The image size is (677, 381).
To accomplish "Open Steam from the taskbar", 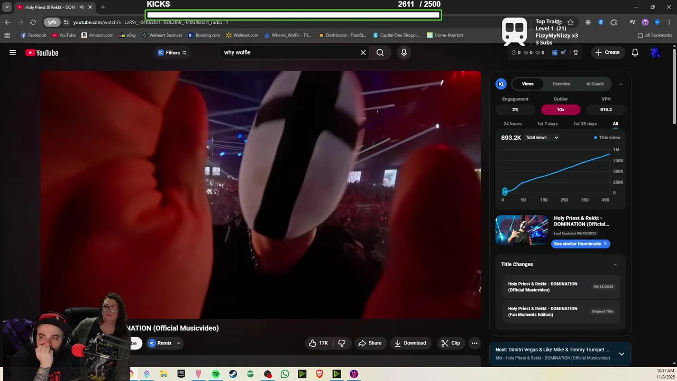I will tap(233, 374).
